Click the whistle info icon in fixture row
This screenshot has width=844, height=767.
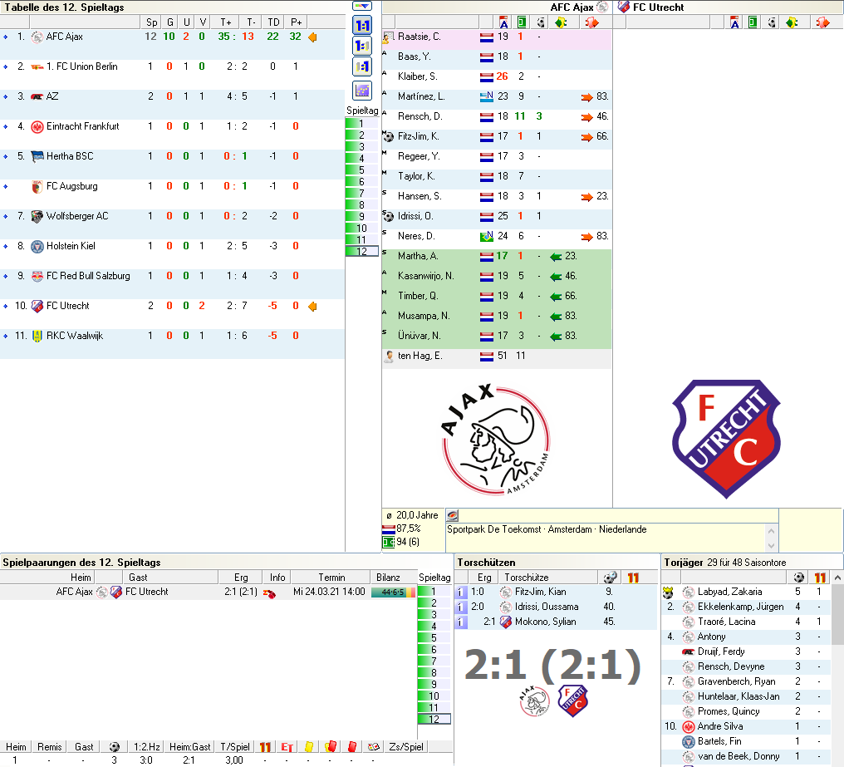(269, 592)
